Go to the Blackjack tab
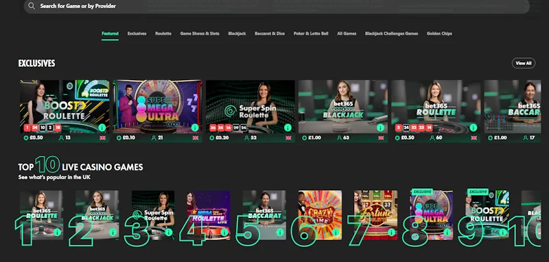 (237, 34)
